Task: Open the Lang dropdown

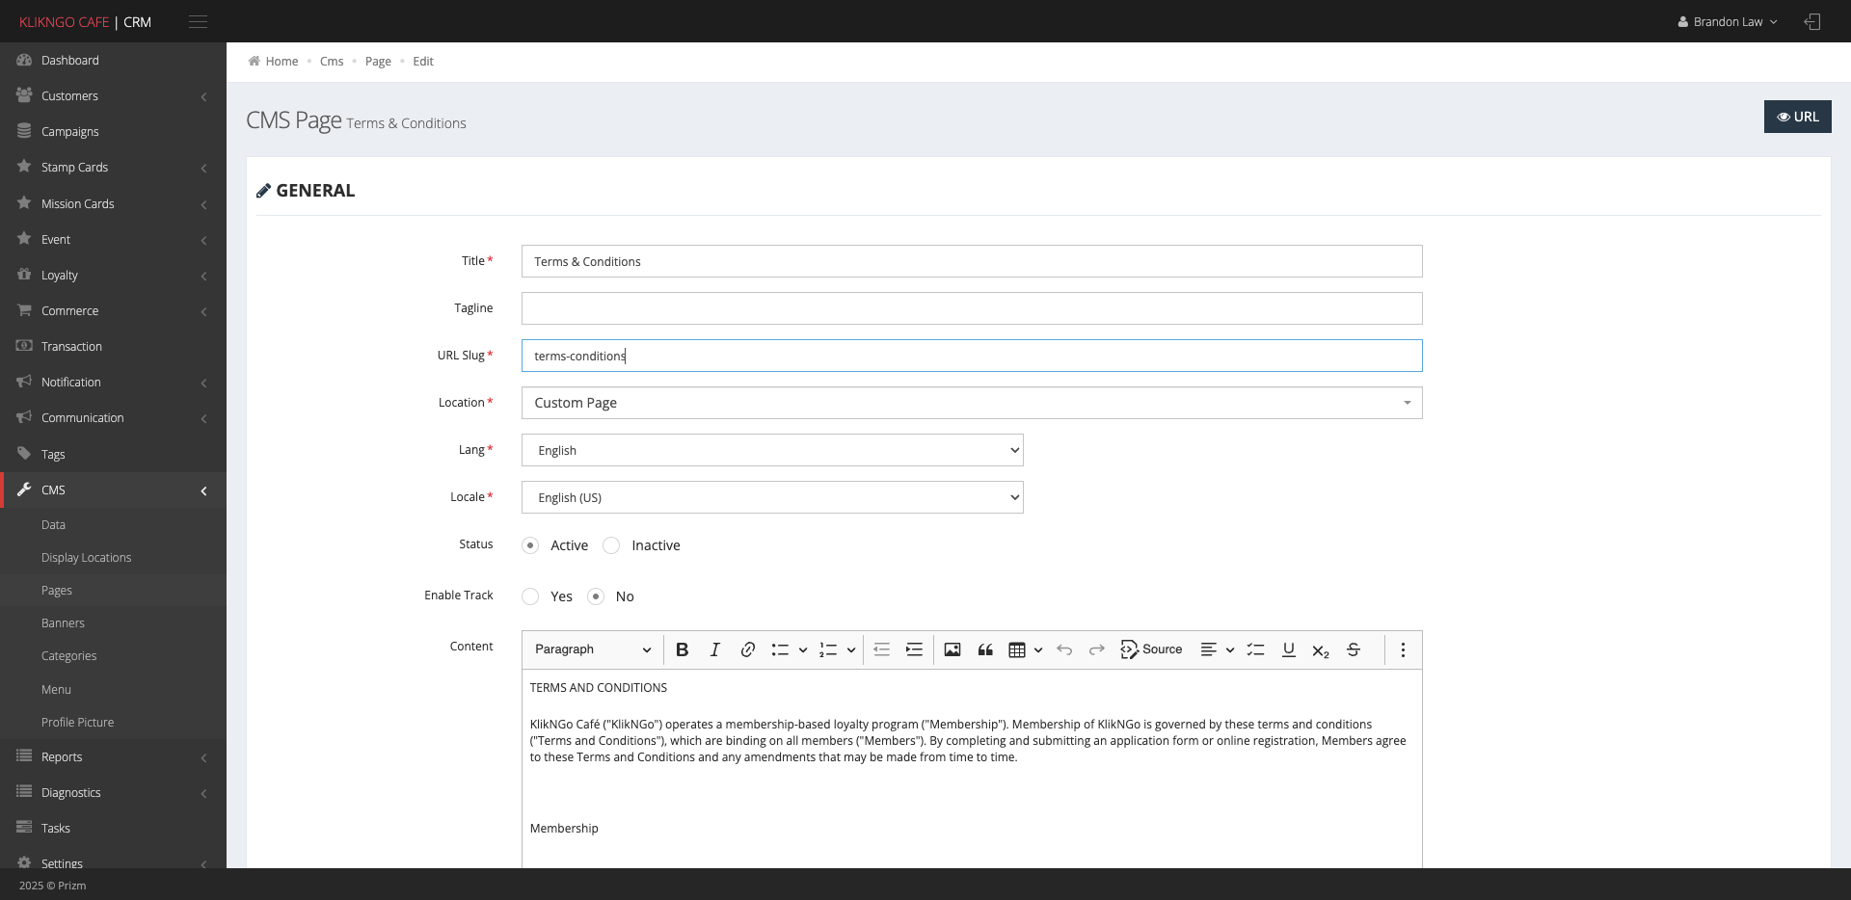Action: [x=772, y=450]
